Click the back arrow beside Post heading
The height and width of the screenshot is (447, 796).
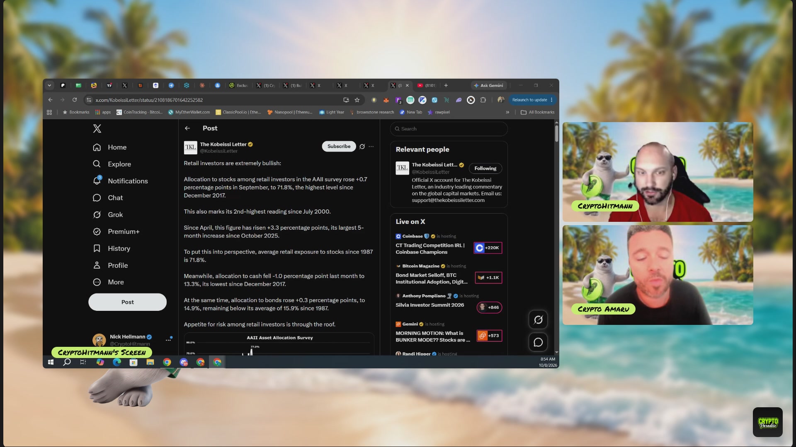[x=187, y=128]
